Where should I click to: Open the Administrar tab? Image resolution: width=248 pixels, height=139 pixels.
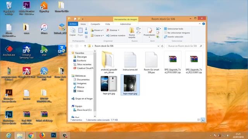pos(126,24)
